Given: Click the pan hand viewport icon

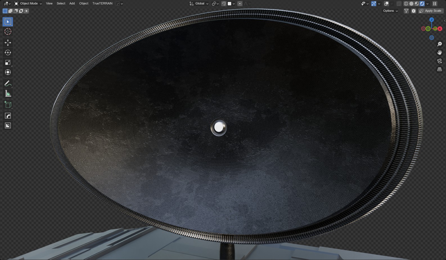Looking at the screenshot, I should click(x=440, y=53).
